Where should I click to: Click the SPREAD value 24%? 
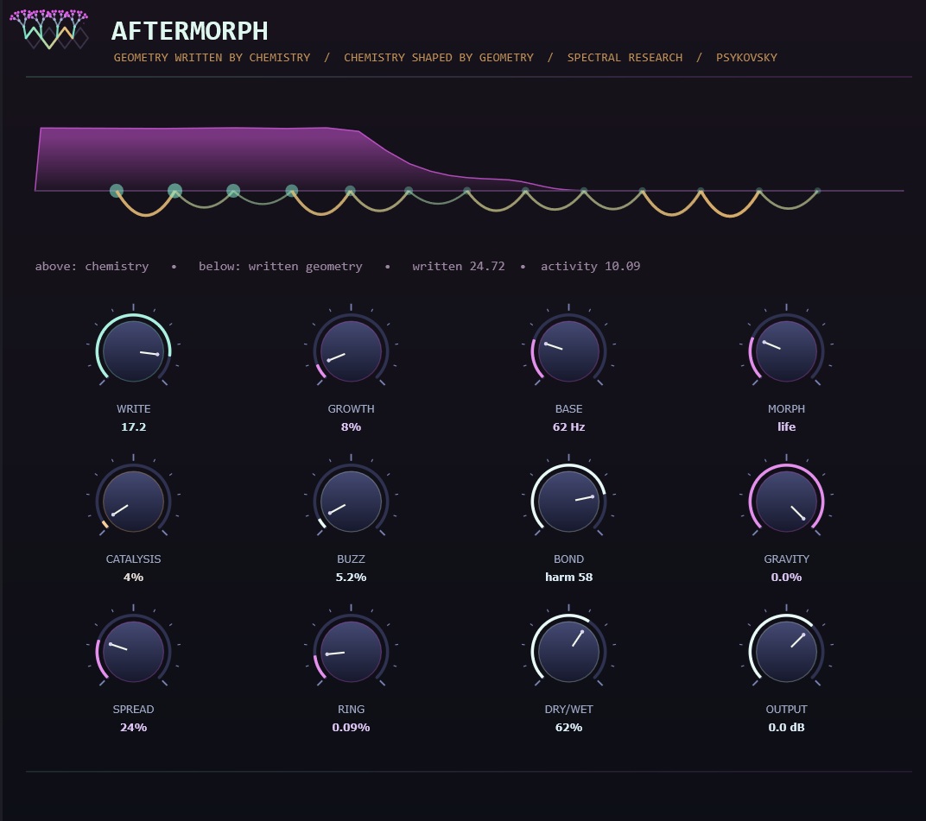134,727
